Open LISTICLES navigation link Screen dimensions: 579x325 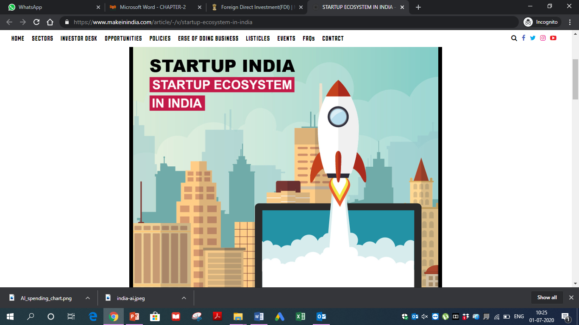click(258, 38)
